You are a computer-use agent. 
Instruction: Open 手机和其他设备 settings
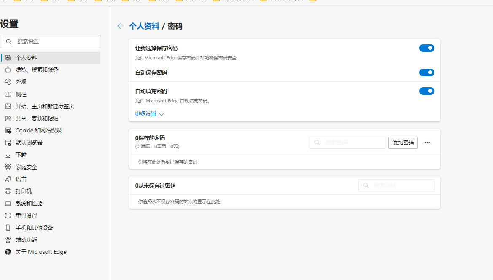pyautogui.click(x=50, y=228)
